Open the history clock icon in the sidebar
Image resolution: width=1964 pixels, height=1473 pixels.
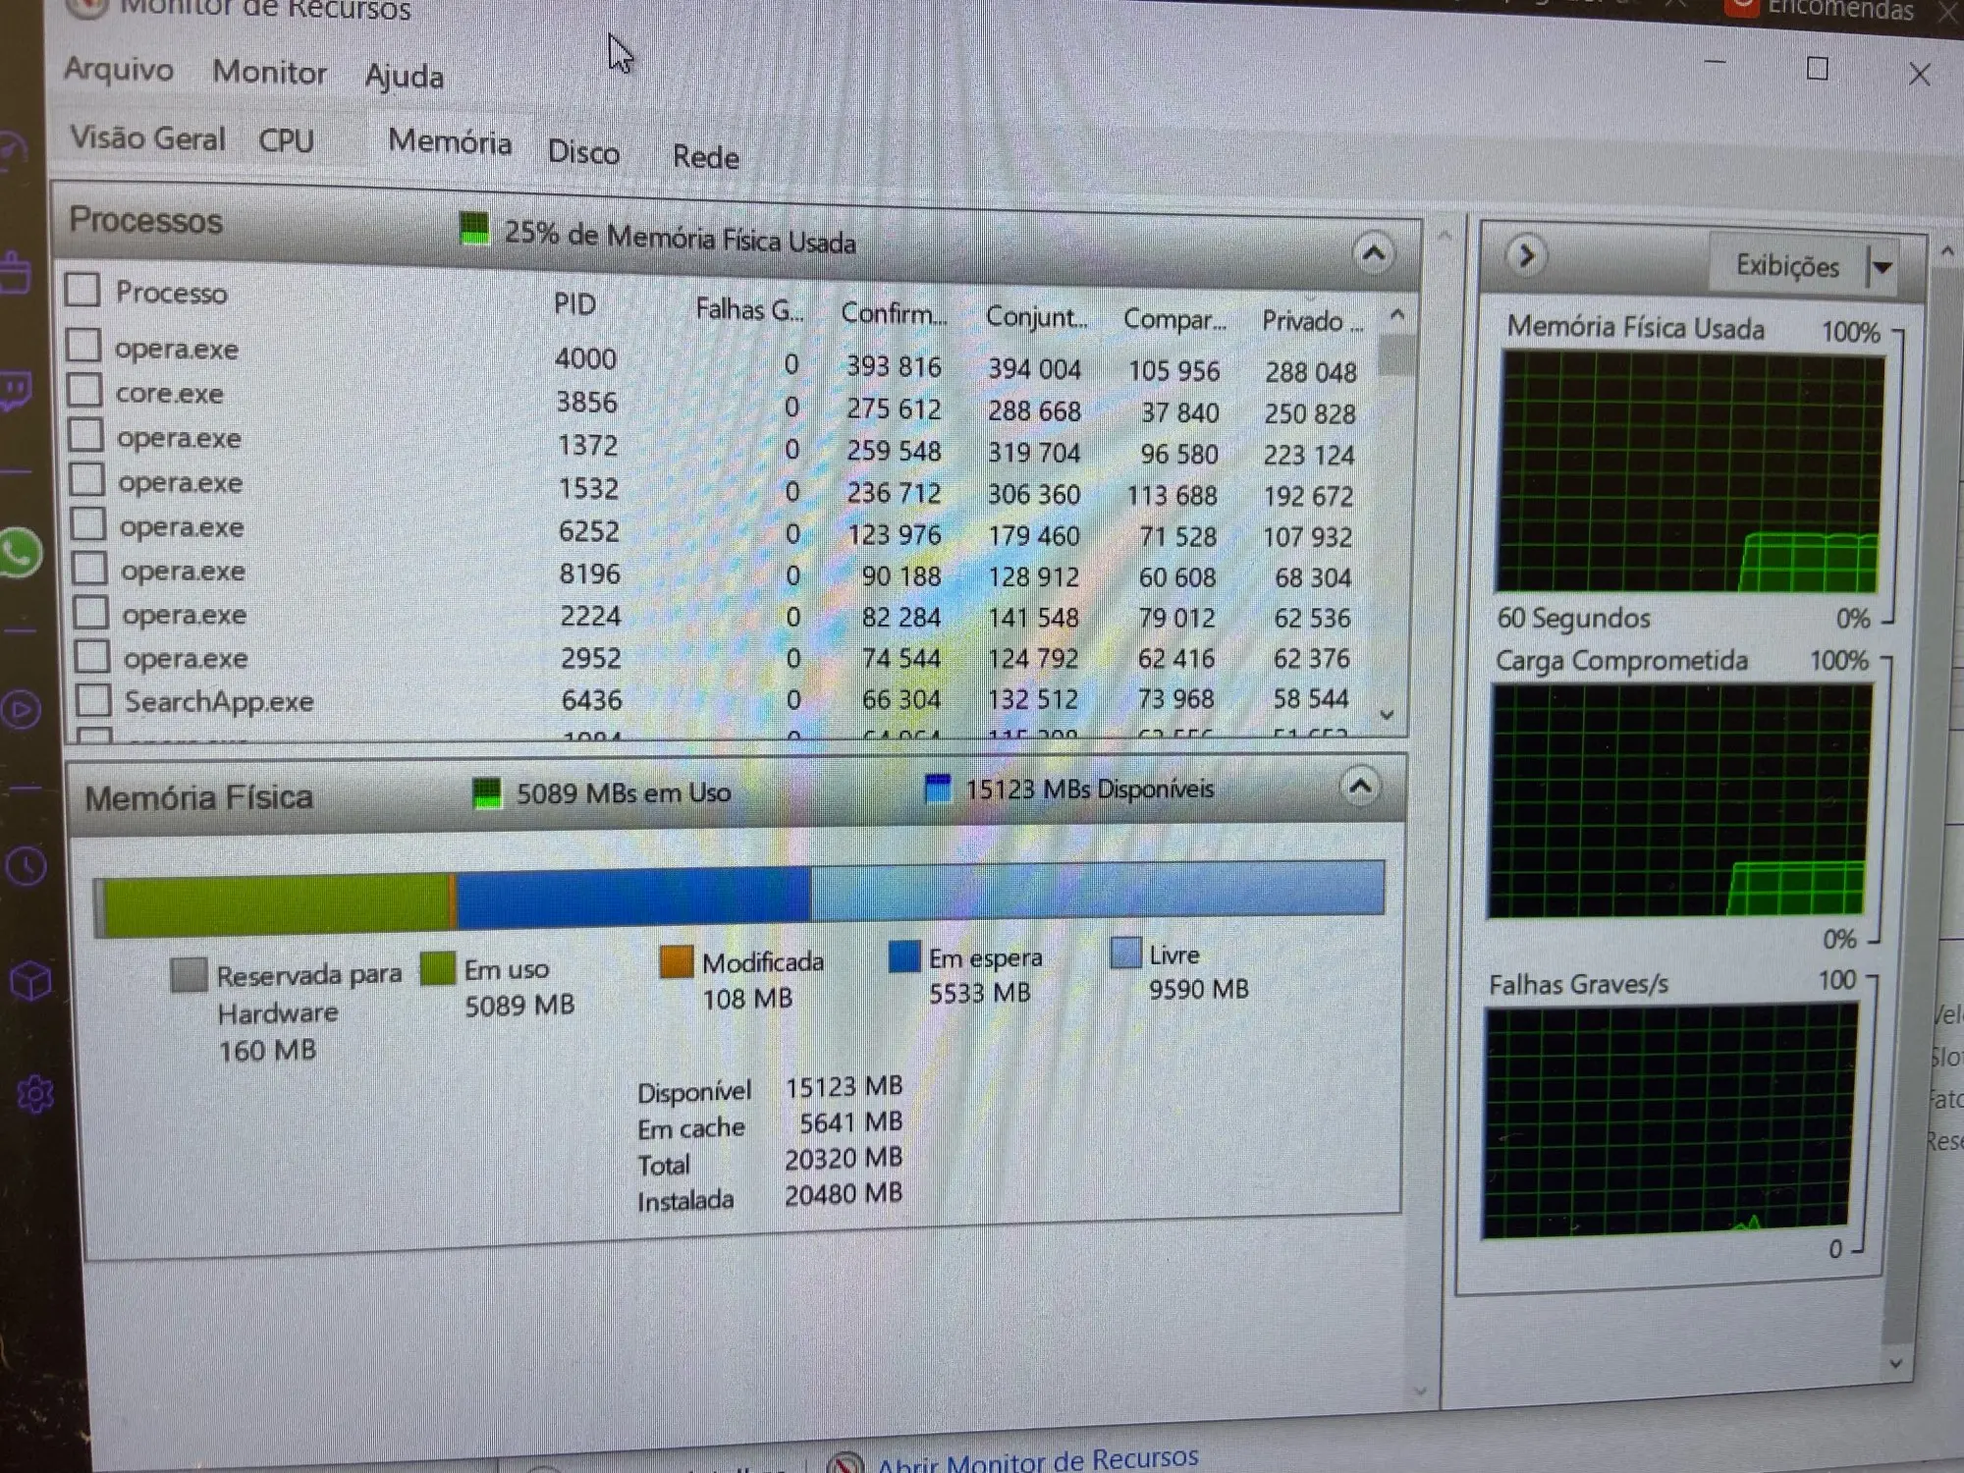tap(26, 866)
